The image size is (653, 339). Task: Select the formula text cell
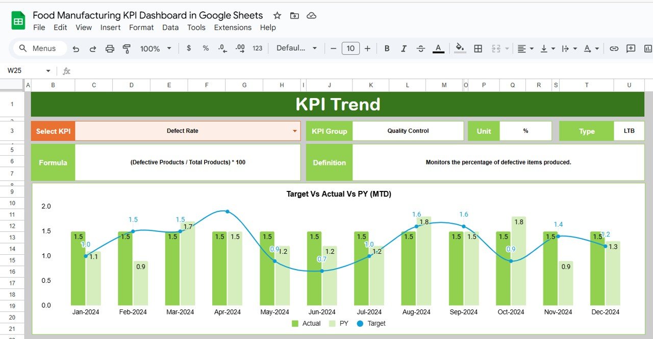pos(188,162)
